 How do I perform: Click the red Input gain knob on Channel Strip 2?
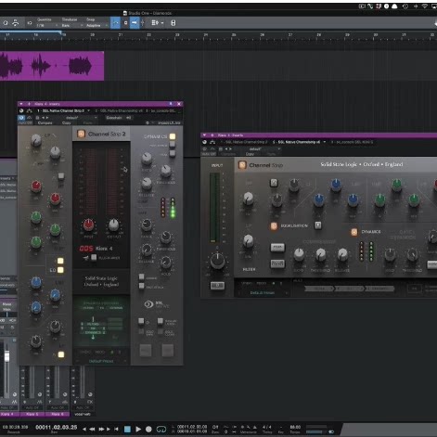(x=88, y=225)
